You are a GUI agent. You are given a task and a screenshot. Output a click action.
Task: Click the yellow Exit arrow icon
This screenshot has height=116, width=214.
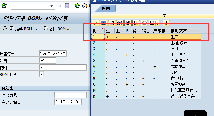click(x=85, y=6)
